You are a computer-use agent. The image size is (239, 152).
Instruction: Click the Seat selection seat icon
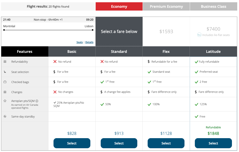[5, 72]
